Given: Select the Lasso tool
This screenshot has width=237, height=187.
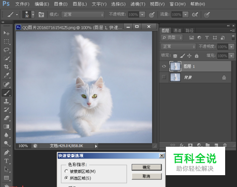Looking at the screenshot, I should tap(7, 50).
